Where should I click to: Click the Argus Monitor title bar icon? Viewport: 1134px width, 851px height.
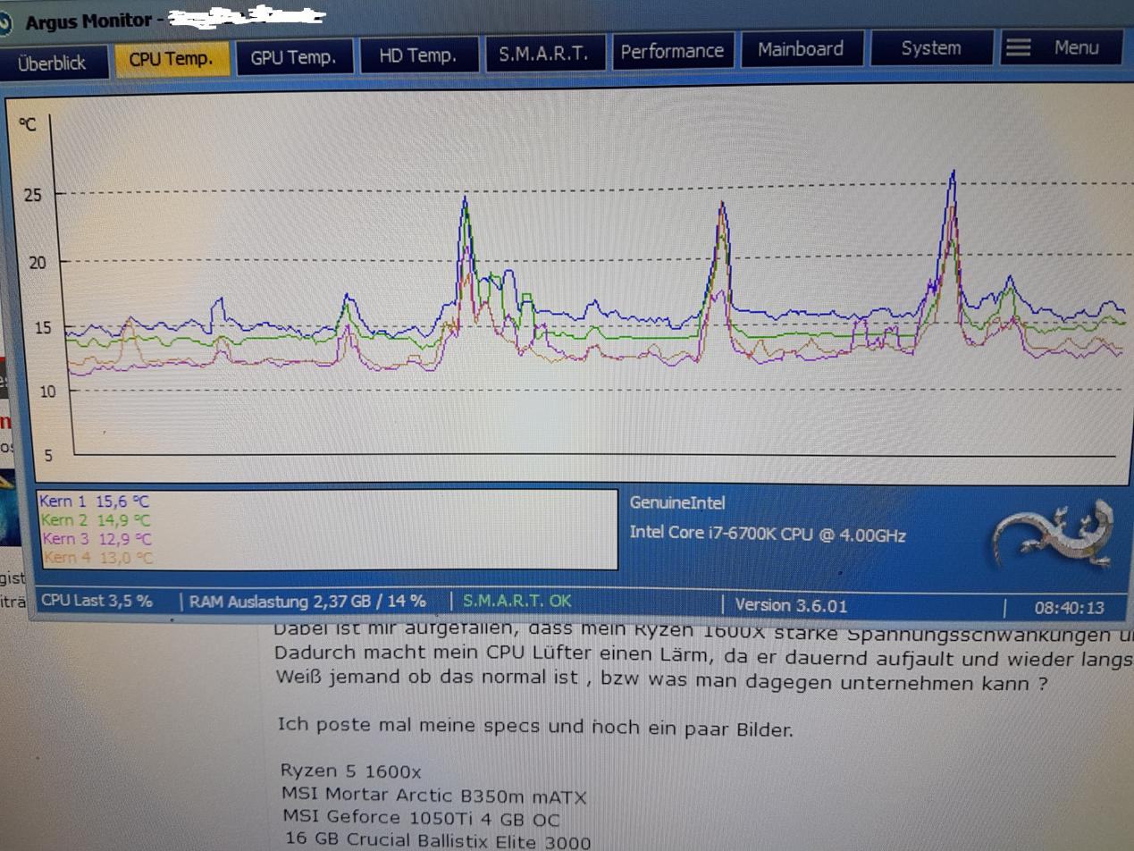pyautogui.click(x=5, y=24)
